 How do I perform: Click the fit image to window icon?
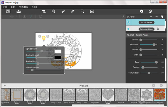click(x=92, y=11)
